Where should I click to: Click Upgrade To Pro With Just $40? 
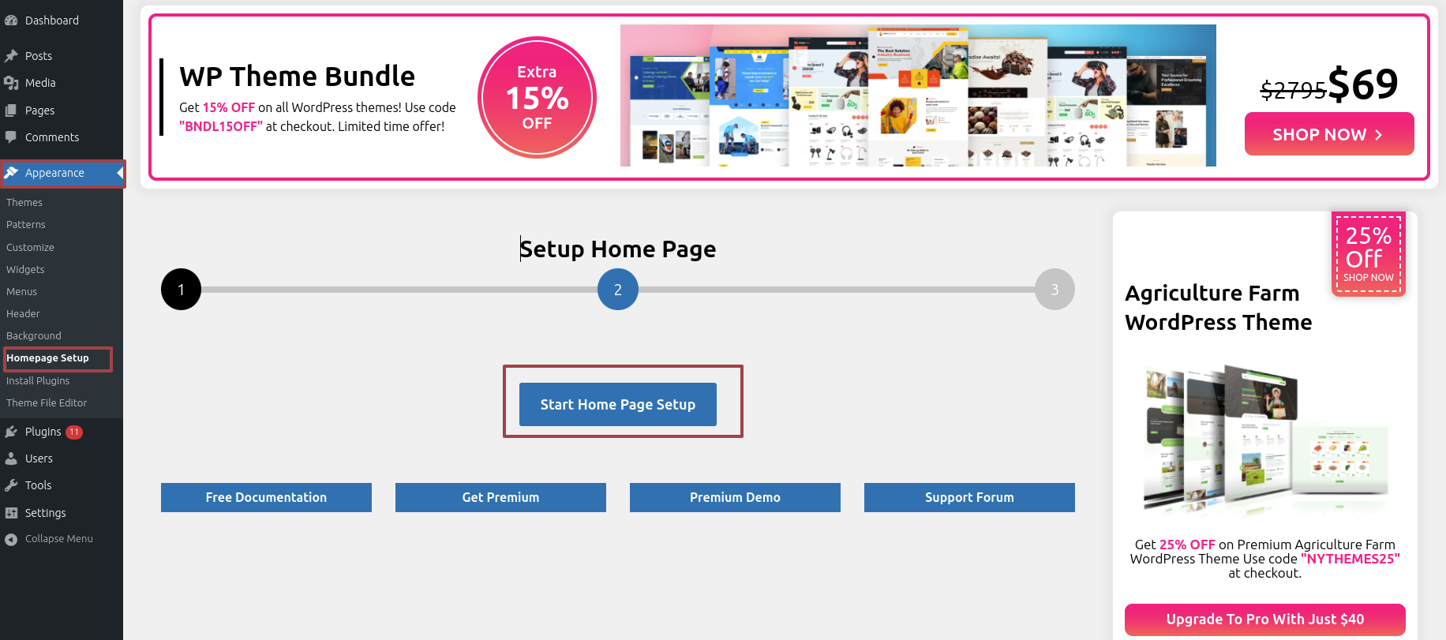tap(1265, 619)
